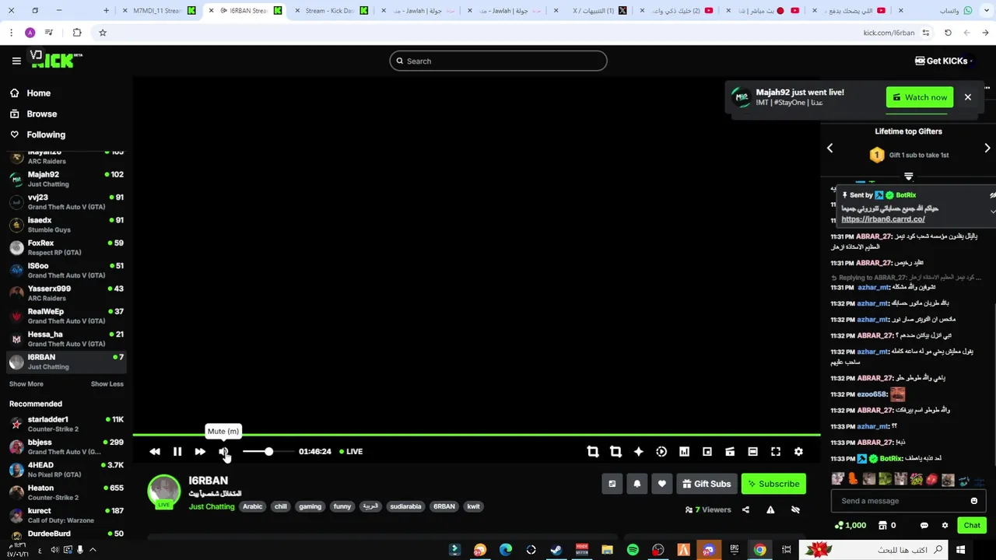Screen dimensions: 996x560
Task: Toggle notifications bell for I6RBAN
Action: click(x=637, y=484)
